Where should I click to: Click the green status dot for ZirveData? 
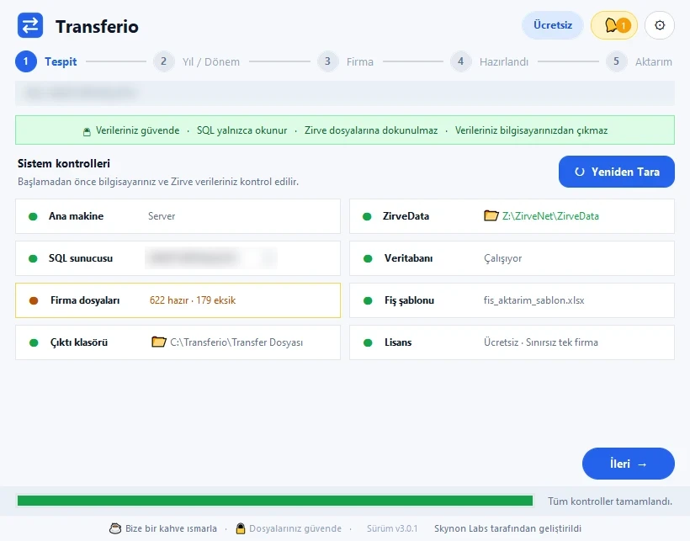(367, 216)
